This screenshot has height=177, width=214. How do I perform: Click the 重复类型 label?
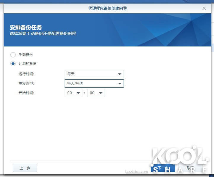(26, 83)
